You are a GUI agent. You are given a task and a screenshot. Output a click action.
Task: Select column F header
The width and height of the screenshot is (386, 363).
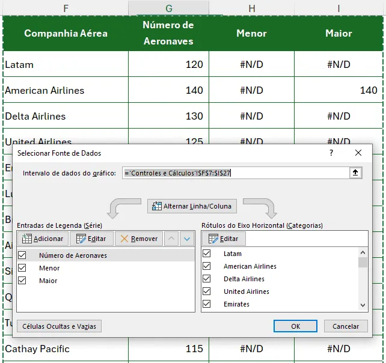tap(66, 8)
